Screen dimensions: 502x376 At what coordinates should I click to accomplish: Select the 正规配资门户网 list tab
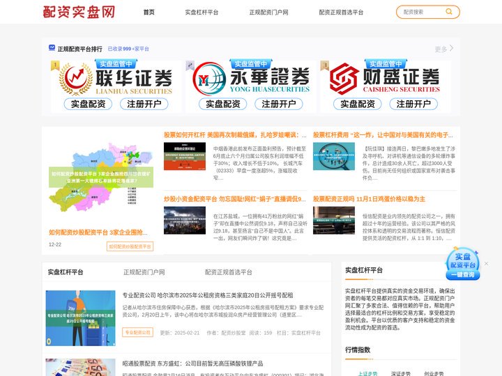[144, 272]
